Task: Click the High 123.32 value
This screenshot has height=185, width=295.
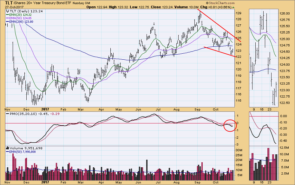Action: [x=119, y=7]
